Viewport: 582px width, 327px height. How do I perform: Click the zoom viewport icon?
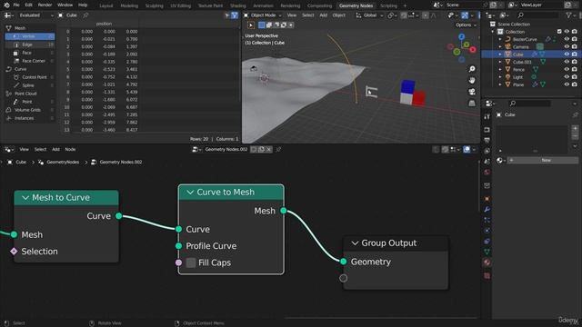(472, 69)
